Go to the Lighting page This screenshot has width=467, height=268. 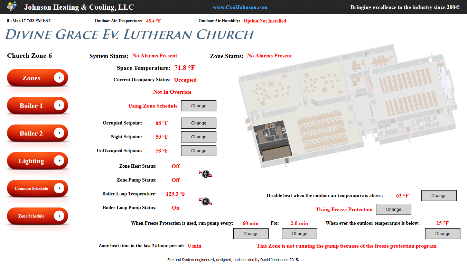[x=37, y=161]
